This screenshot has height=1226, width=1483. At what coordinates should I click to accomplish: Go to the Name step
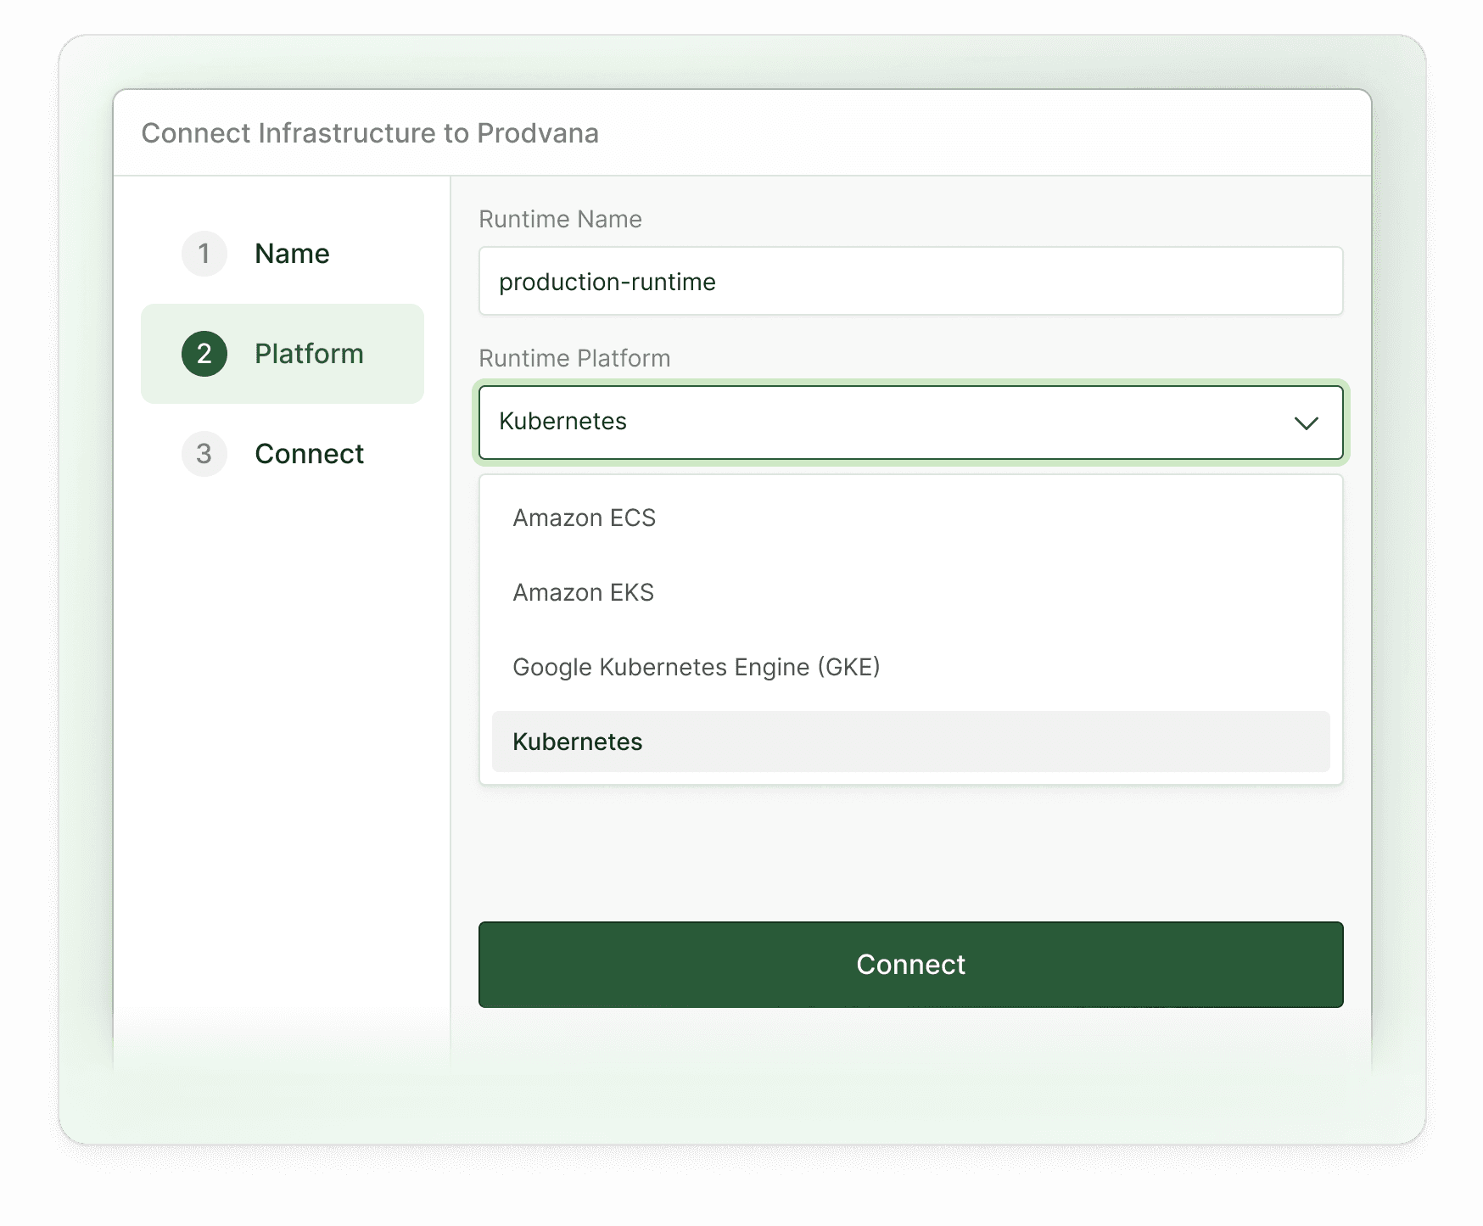282,254
